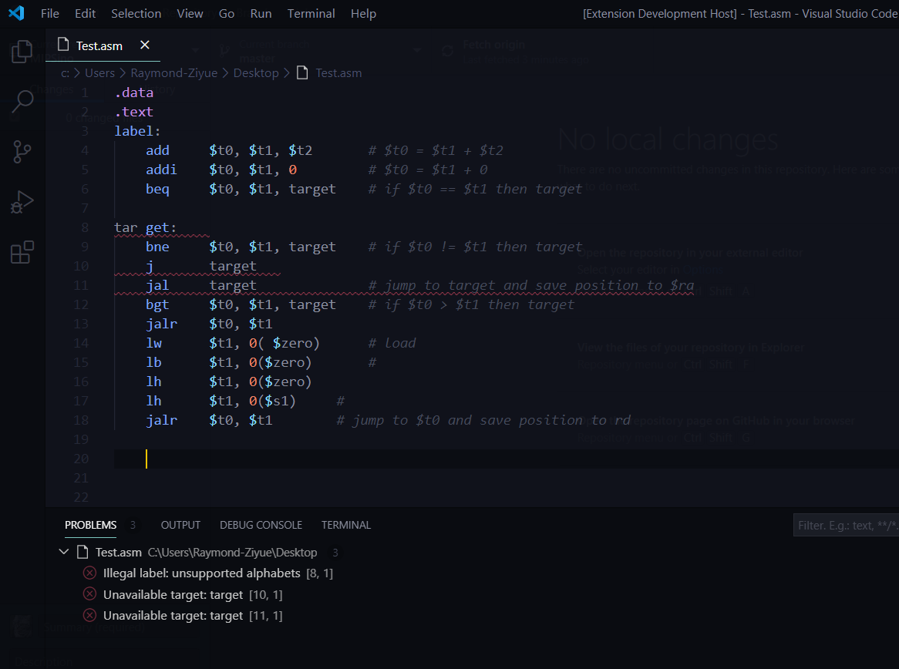Click the Test.asm breadcrumb segment
Viewport: 899px width, 669px height.
pos(338,72)
